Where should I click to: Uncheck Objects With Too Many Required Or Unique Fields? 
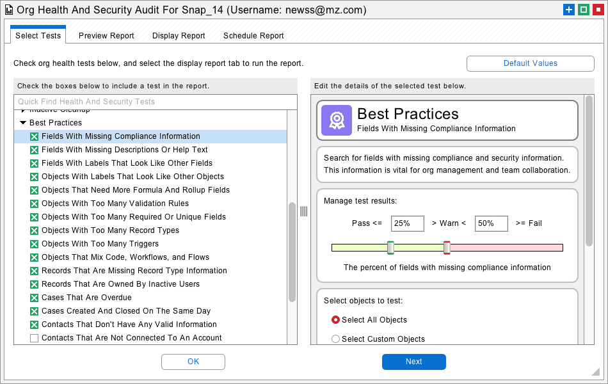coord(34,217)
